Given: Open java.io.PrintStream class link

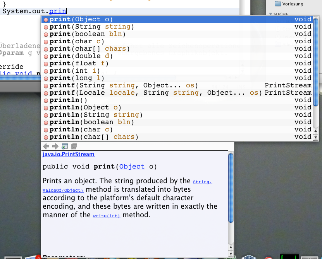Looking at the screenshot, I should click(69, 154).
